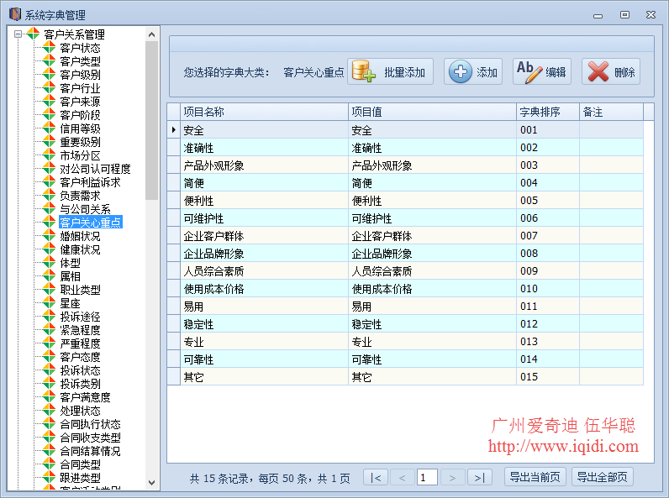
Task: Select the 紧急程度 tree item
Action: click(x=80, y=330)
